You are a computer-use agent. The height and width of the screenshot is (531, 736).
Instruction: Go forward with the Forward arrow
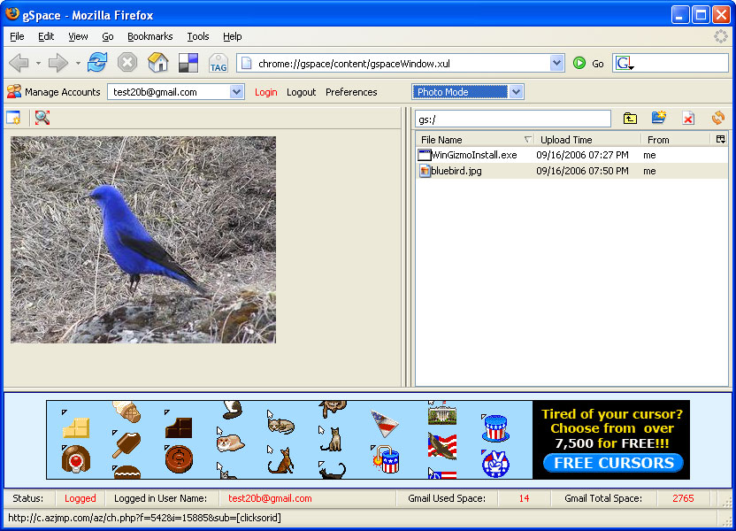click(58, 63)
